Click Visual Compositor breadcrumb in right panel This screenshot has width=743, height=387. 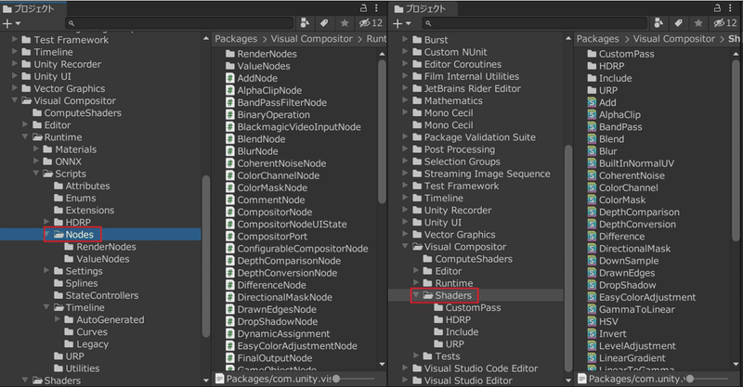tap(674, 39)
